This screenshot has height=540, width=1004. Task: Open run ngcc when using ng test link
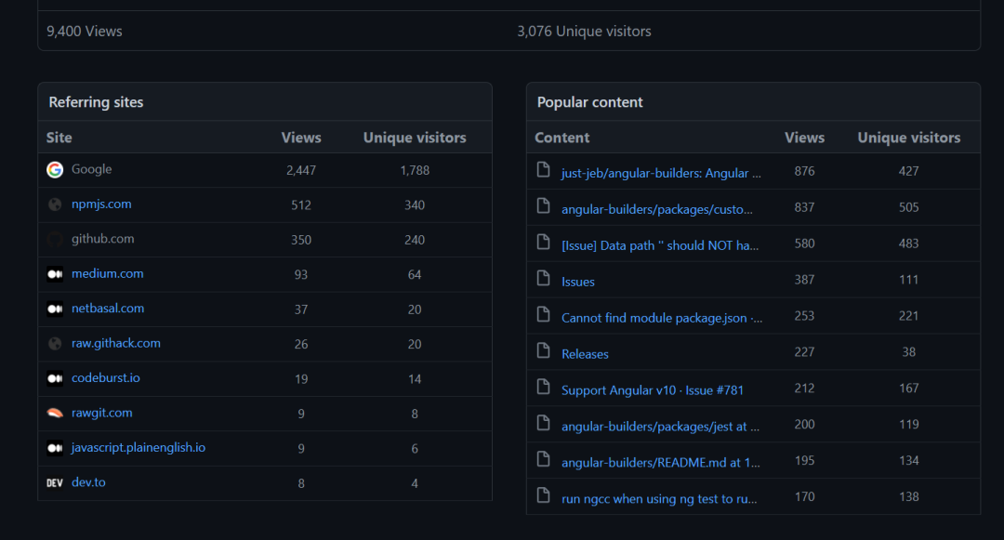coord(659,499)
